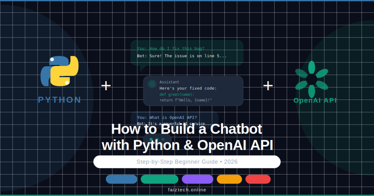The width and height of the screenshot is (374, 196).
Task: Click the Assistant avatar icon in chat card
Action: (152, 84)
